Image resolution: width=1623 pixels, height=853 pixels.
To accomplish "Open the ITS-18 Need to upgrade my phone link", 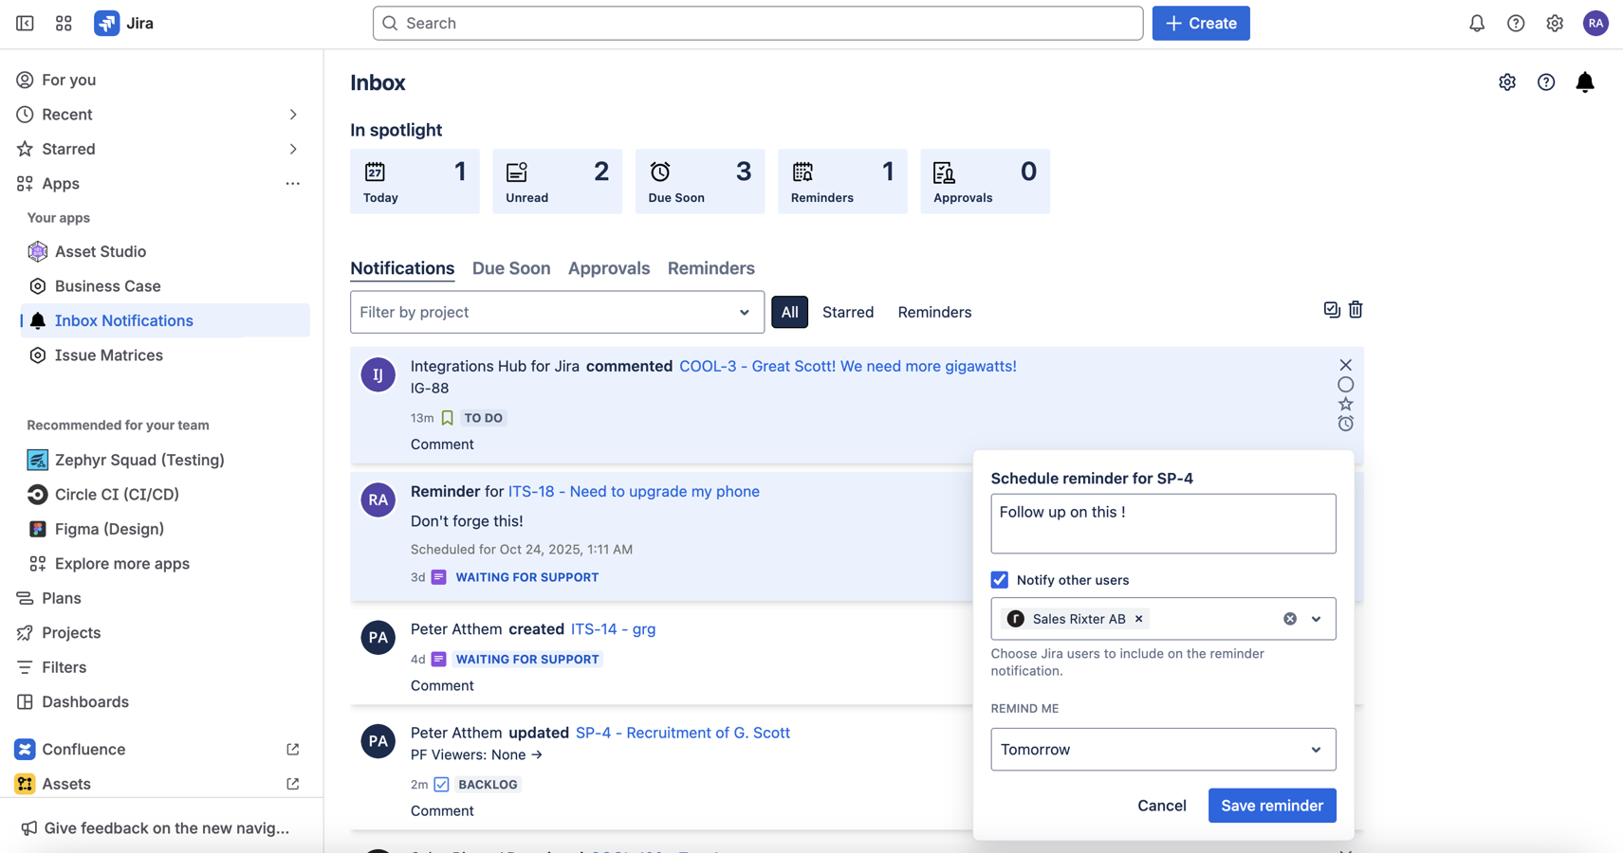I will point(634,491).
